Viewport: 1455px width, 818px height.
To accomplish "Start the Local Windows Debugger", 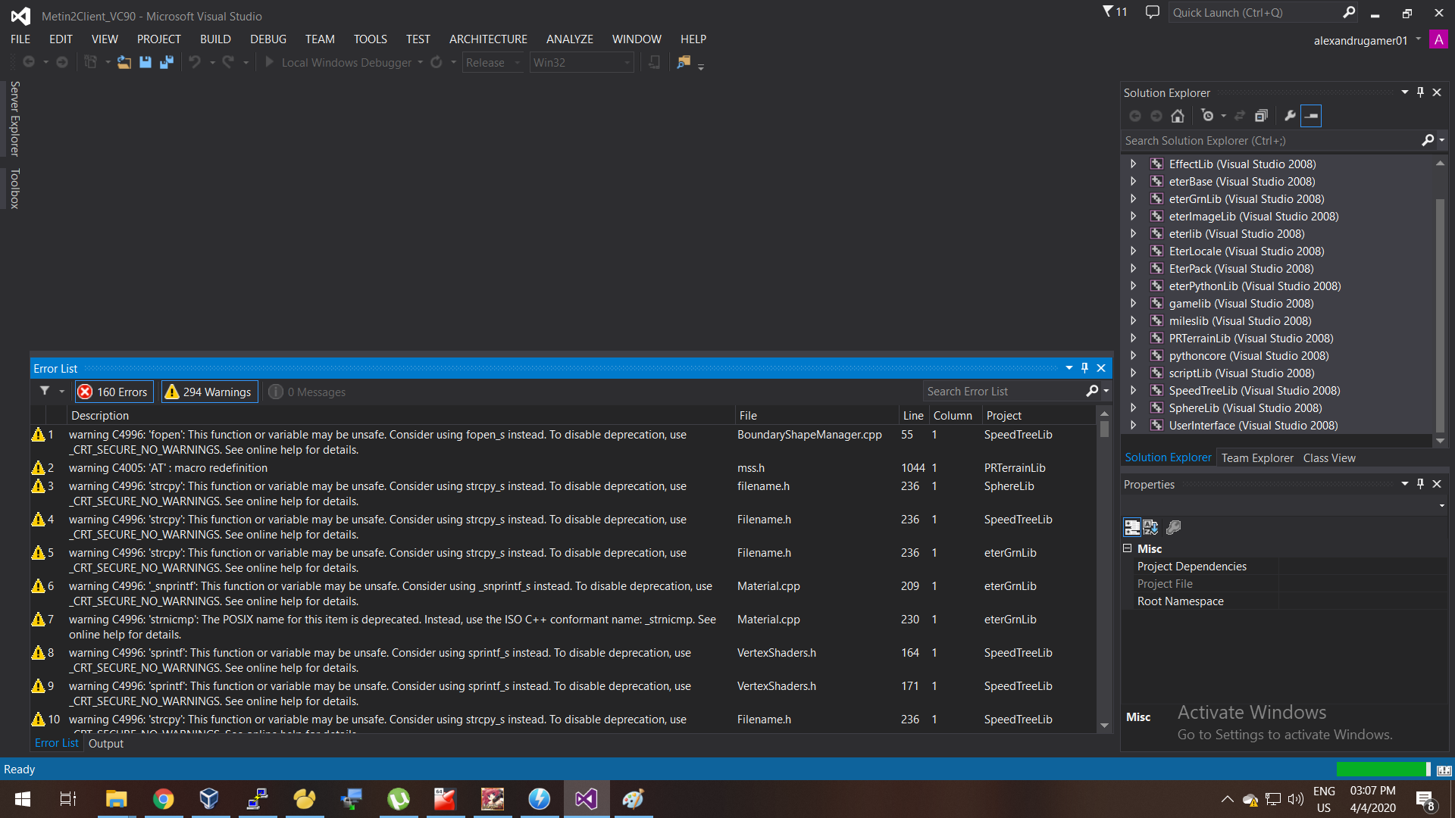I will [338, 62].
